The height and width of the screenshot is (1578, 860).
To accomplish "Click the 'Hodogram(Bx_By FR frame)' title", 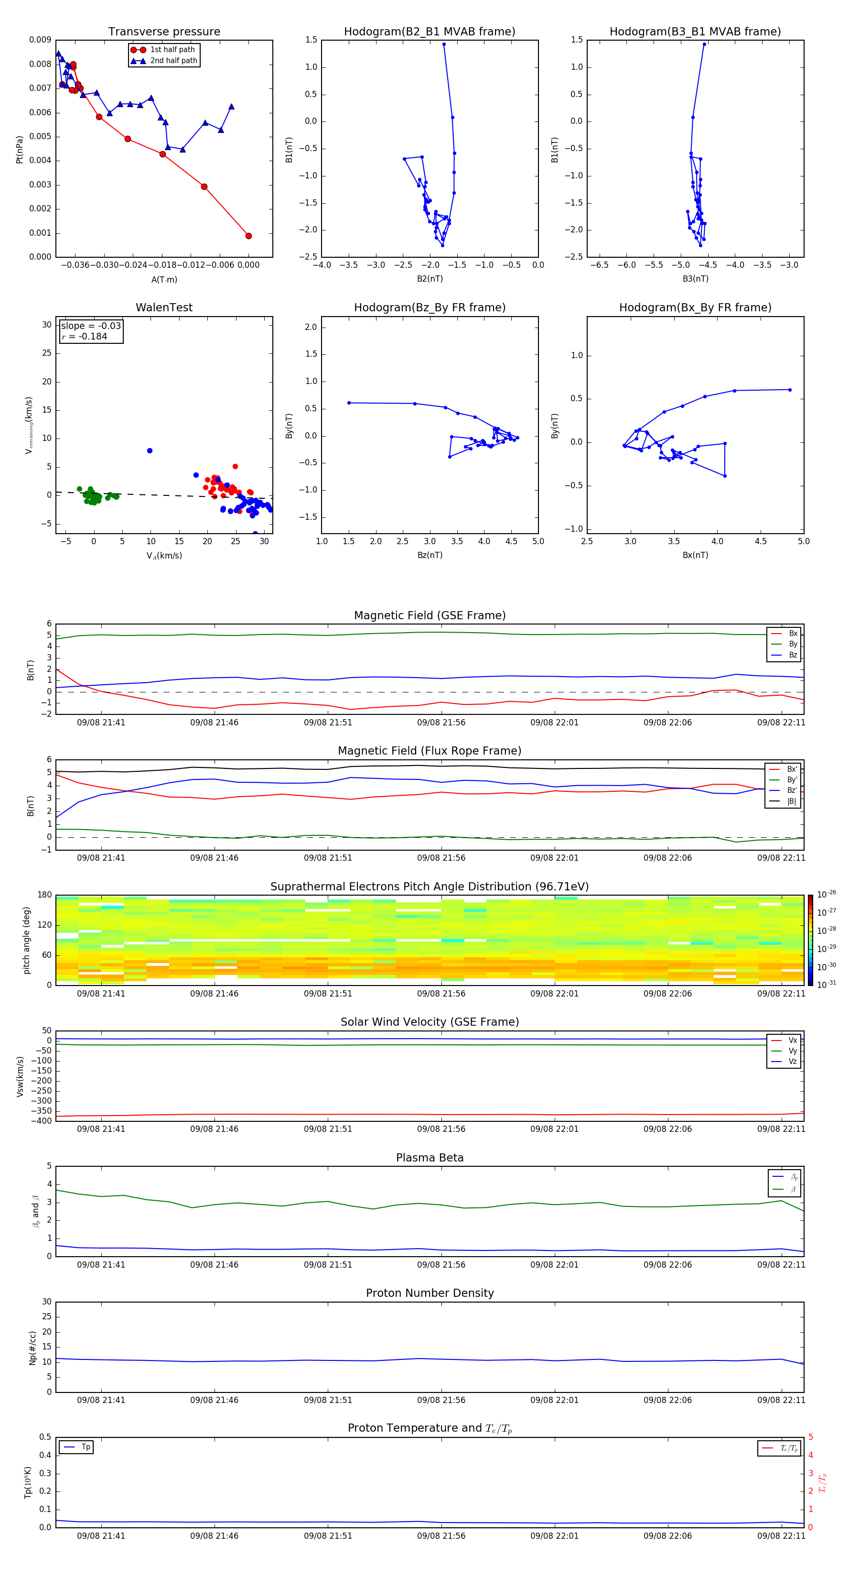I will coord(695,307).
